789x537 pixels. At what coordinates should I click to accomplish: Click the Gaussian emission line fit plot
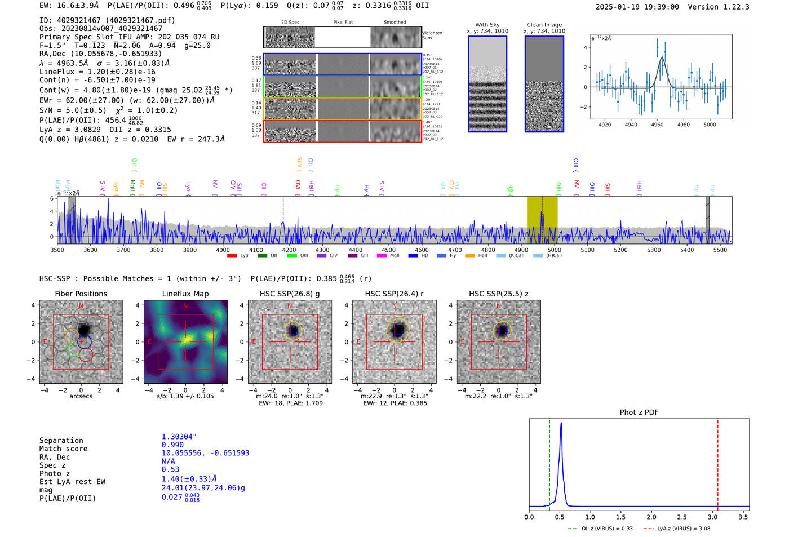pyautogui.click(x=661, y=77)
